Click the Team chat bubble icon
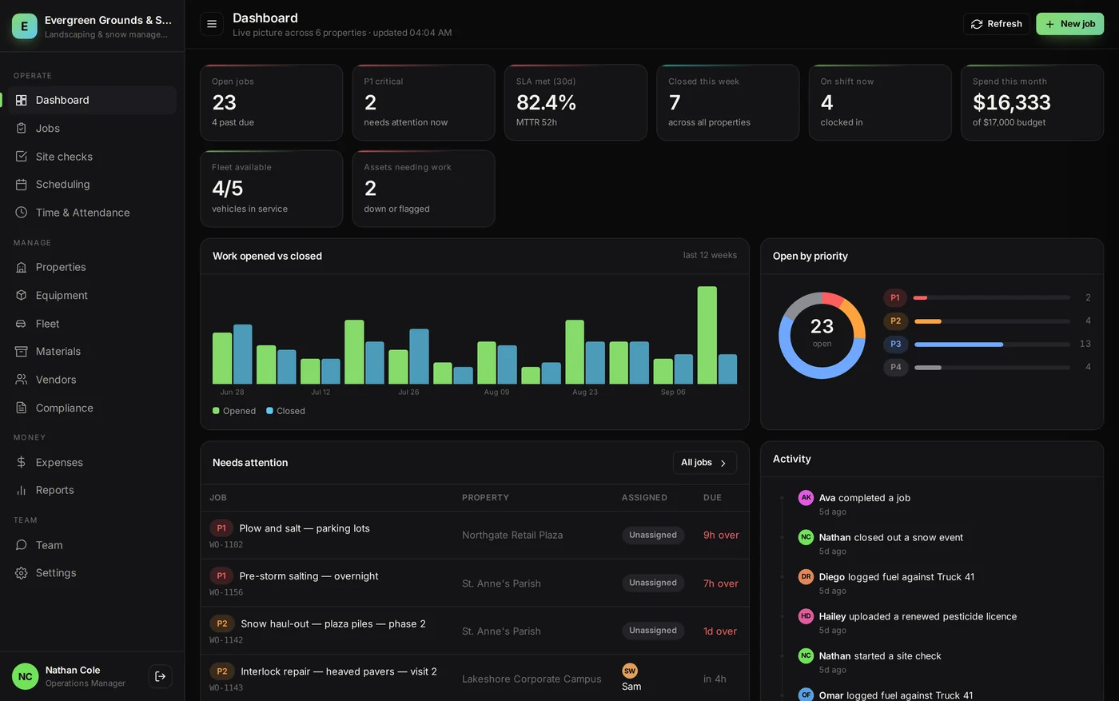1119x701 pixels. [22, 545]
